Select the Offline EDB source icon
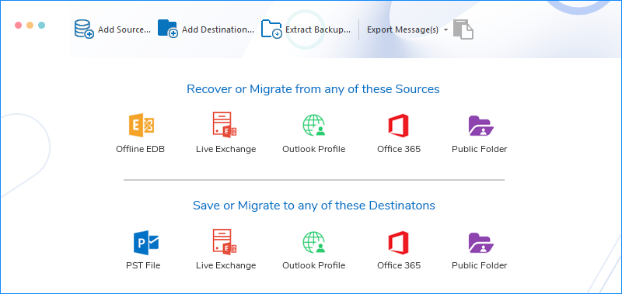 click(x=142, y=126)
